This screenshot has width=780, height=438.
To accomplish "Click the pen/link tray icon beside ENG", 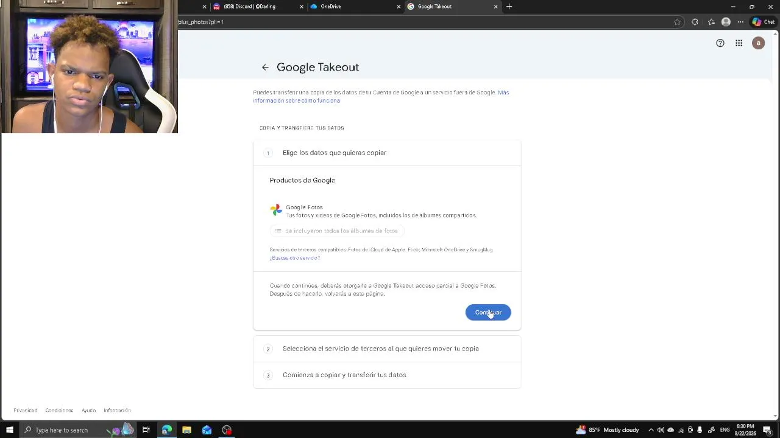I will 711,430.
